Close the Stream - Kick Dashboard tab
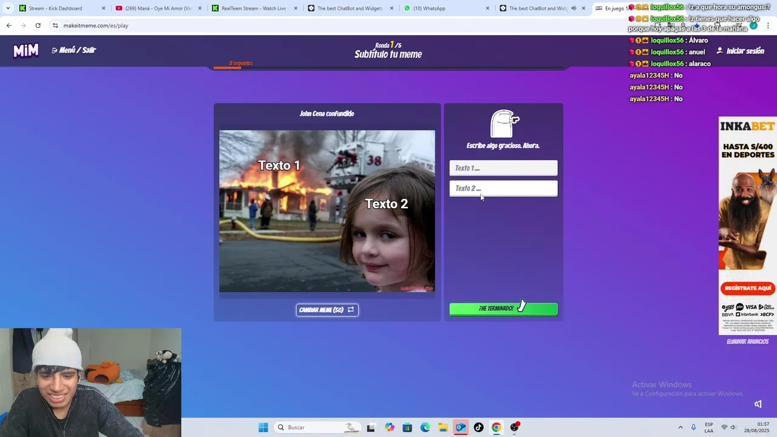 103,8
